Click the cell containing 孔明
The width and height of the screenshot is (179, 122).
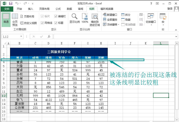click(x=19, y=95)
